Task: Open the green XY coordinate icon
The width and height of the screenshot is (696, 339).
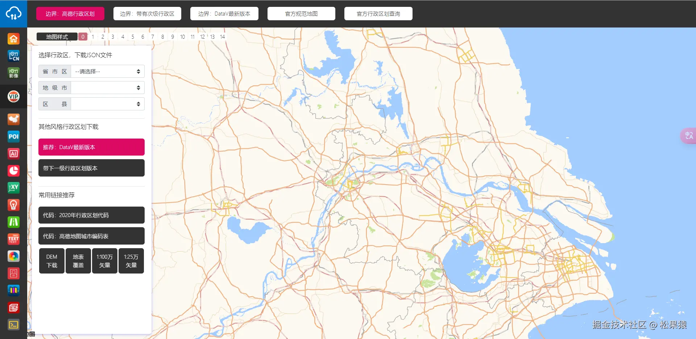Action: point(13,187)
